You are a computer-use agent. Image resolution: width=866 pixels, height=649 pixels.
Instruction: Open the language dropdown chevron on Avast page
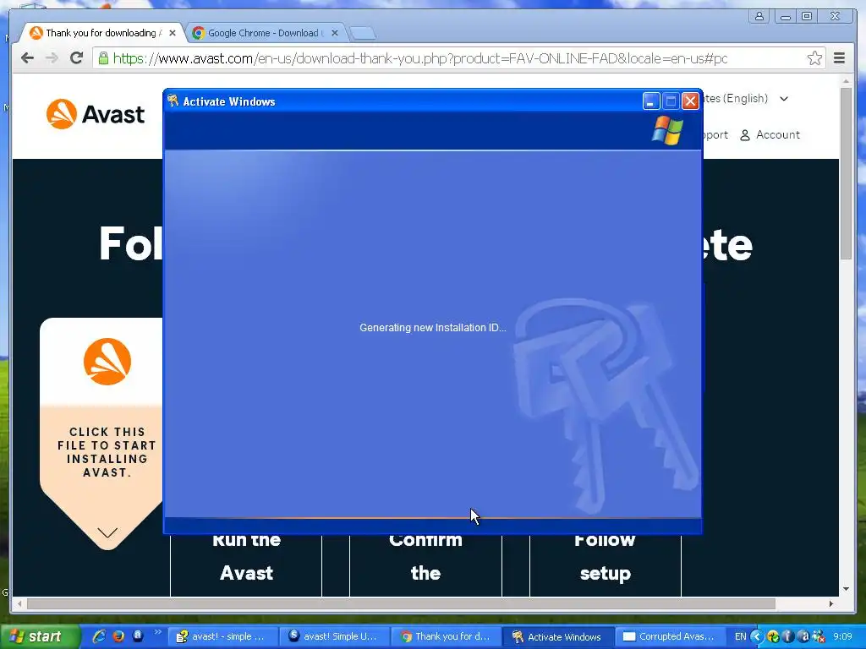(784, 99)
